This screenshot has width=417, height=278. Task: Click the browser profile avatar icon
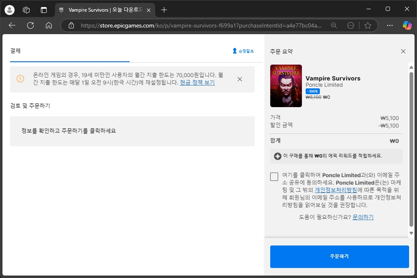point(10,10)
